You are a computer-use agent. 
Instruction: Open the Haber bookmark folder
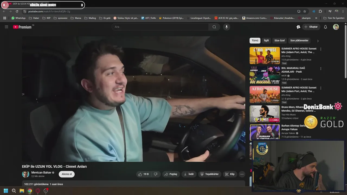(34, 18)
